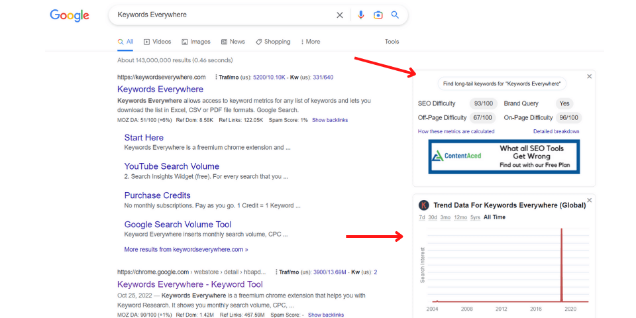Click More results from keywordseverywhere.com
Screen dimensions: 636x318
[x=186, y=250]
